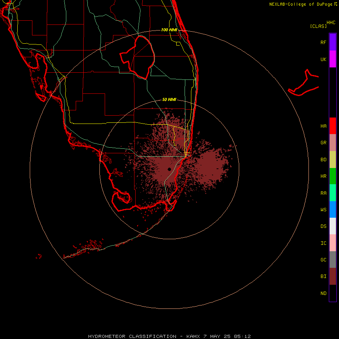
Task: Click the "100 NMI" range ring label
Action: pyautogui.click(x=169, y=30)
